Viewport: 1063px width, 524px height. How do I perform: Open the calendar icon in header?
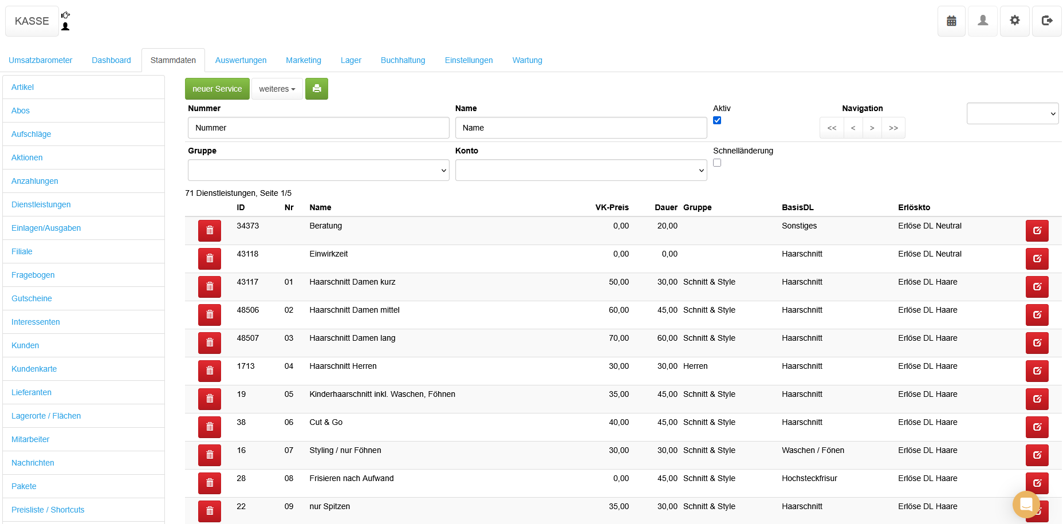point(951,21)
